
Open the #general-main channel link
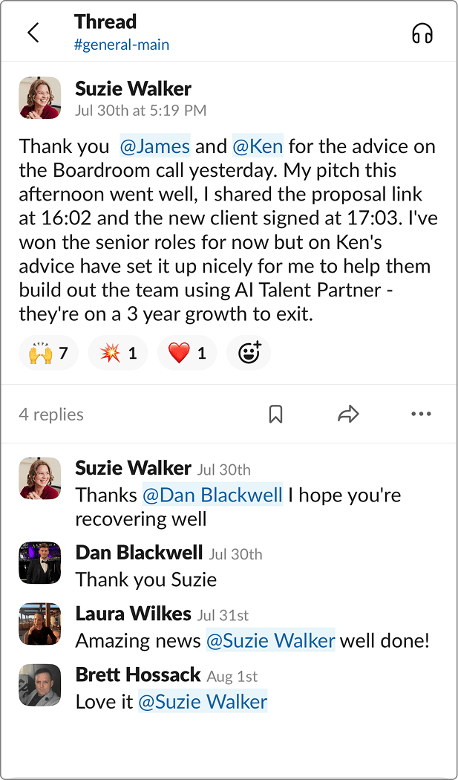[122, 45]
